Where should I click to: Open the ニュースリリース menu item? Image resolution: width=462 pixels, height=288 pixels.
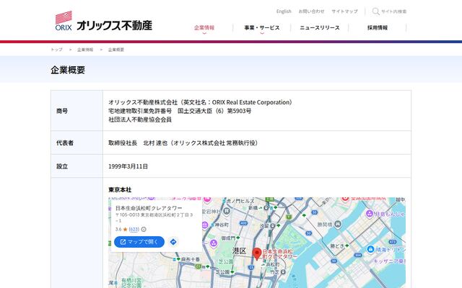[320, 27]
